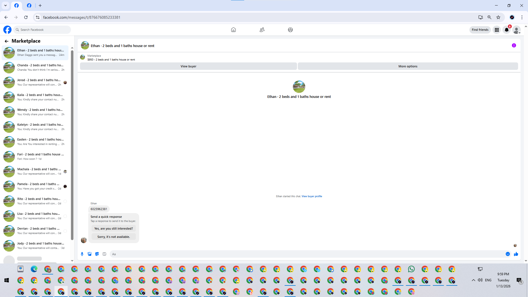This screenshot has height=297, width=528.
Task: Click the View buyer button
Action: tap(188, 66)
